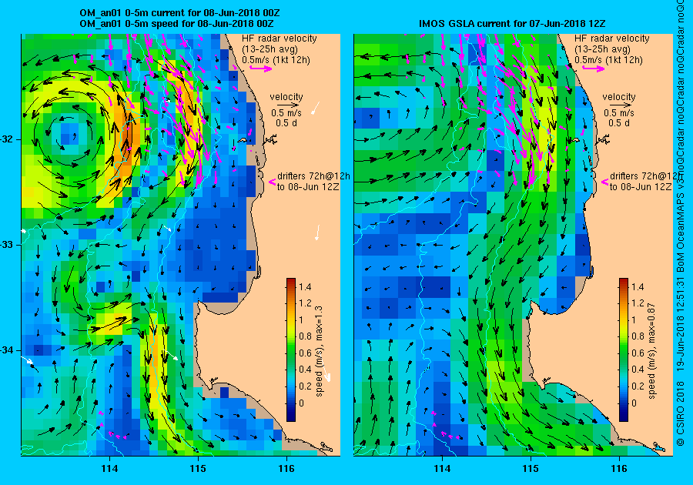
Task: Click the left map speed color bar
Action: click(x=291, y=350)
